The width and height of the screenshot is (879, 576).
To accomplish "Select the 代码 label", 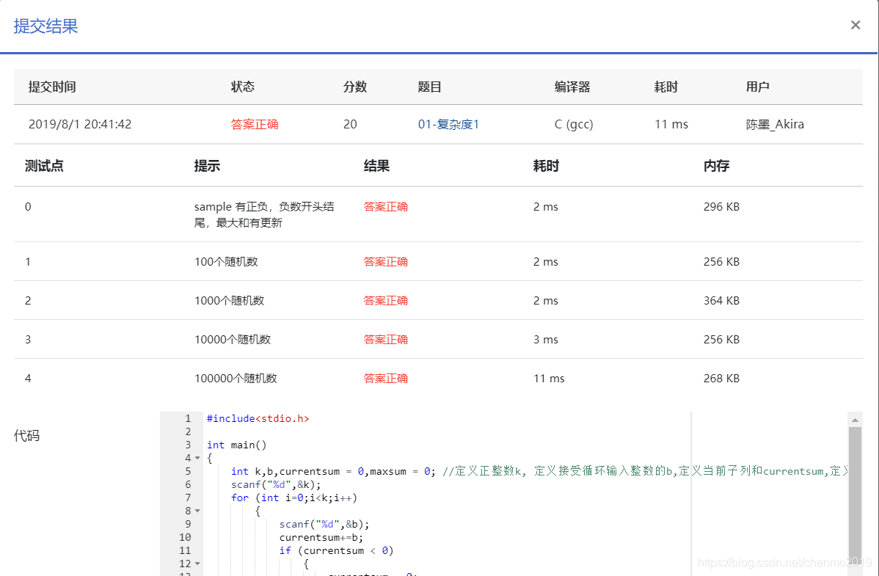I will [x=26, y=436].
